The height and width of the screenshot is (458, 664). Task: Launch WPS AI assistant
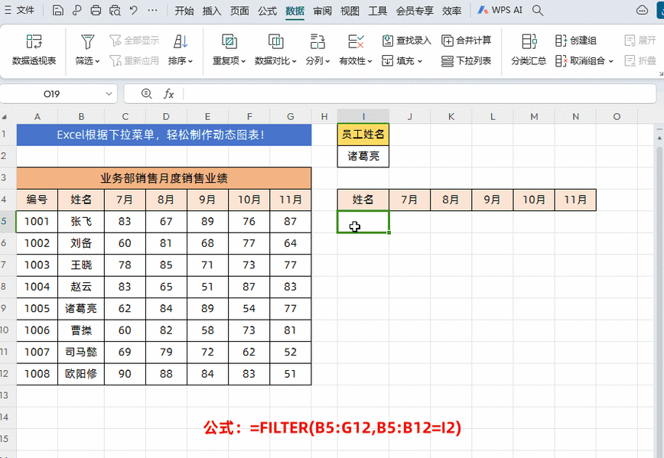point(500,10)
